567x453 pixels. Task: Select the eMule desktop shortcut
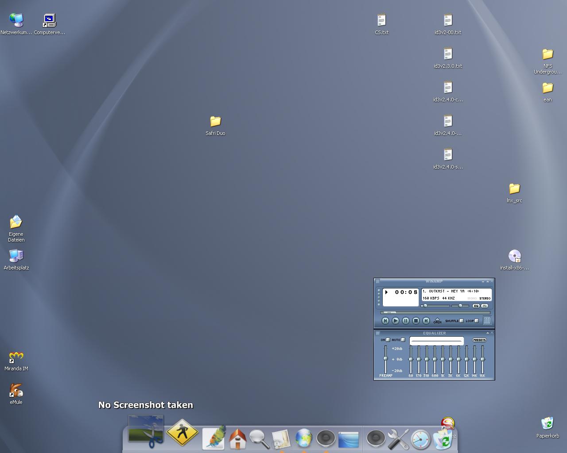click(16, 394)
